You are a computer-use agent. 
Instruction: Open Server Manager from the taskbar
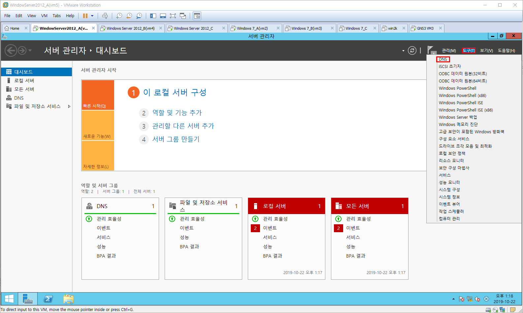27,299
